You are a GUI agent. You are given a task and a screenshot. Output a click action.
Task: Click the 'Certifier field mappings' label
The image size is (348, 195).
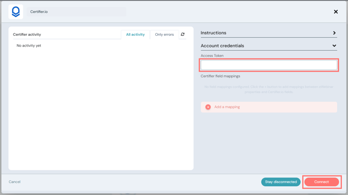[220, 76]
